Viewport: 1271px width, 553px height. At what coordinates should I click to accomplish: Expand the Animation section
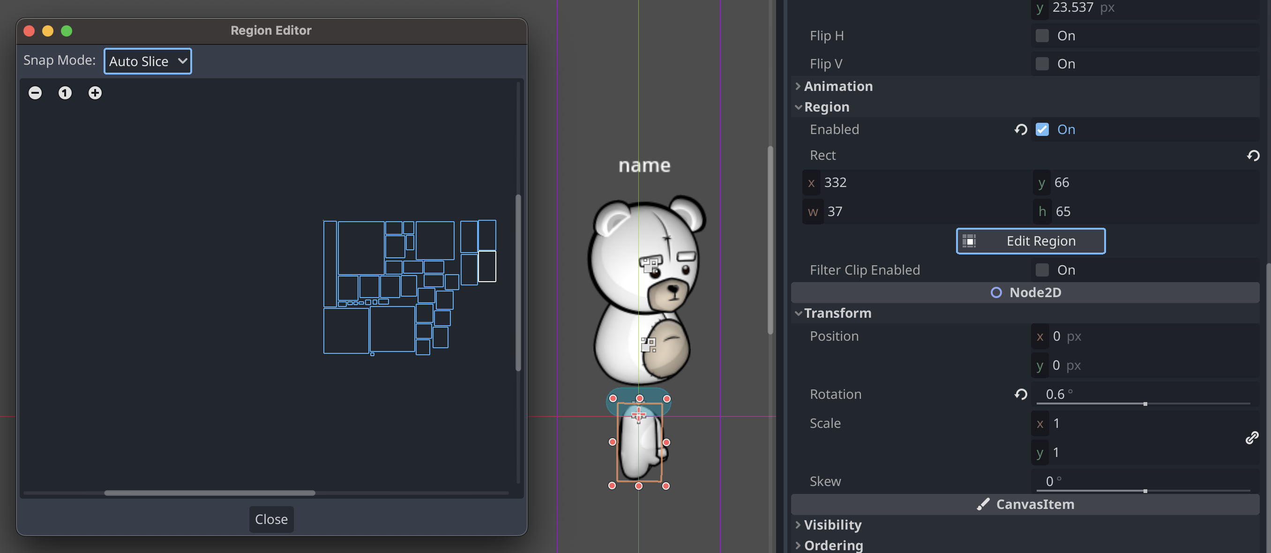pos(798,86)
